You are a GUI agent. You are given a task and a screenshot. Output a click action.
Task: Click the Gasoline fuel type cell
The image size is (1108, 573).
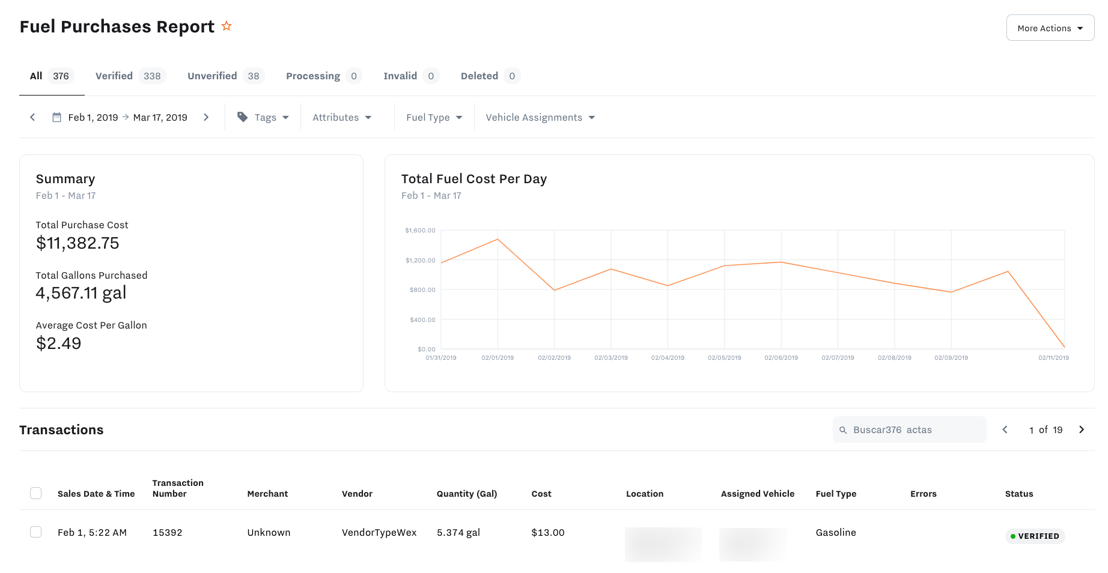pyautogui.click(x=836, y=532)
